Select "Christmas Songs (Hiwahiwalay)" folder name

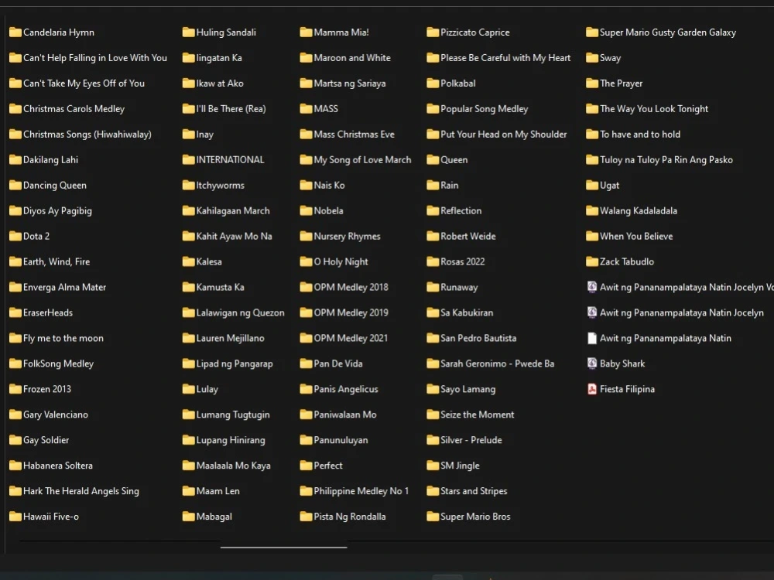click(x=87, y=134)
